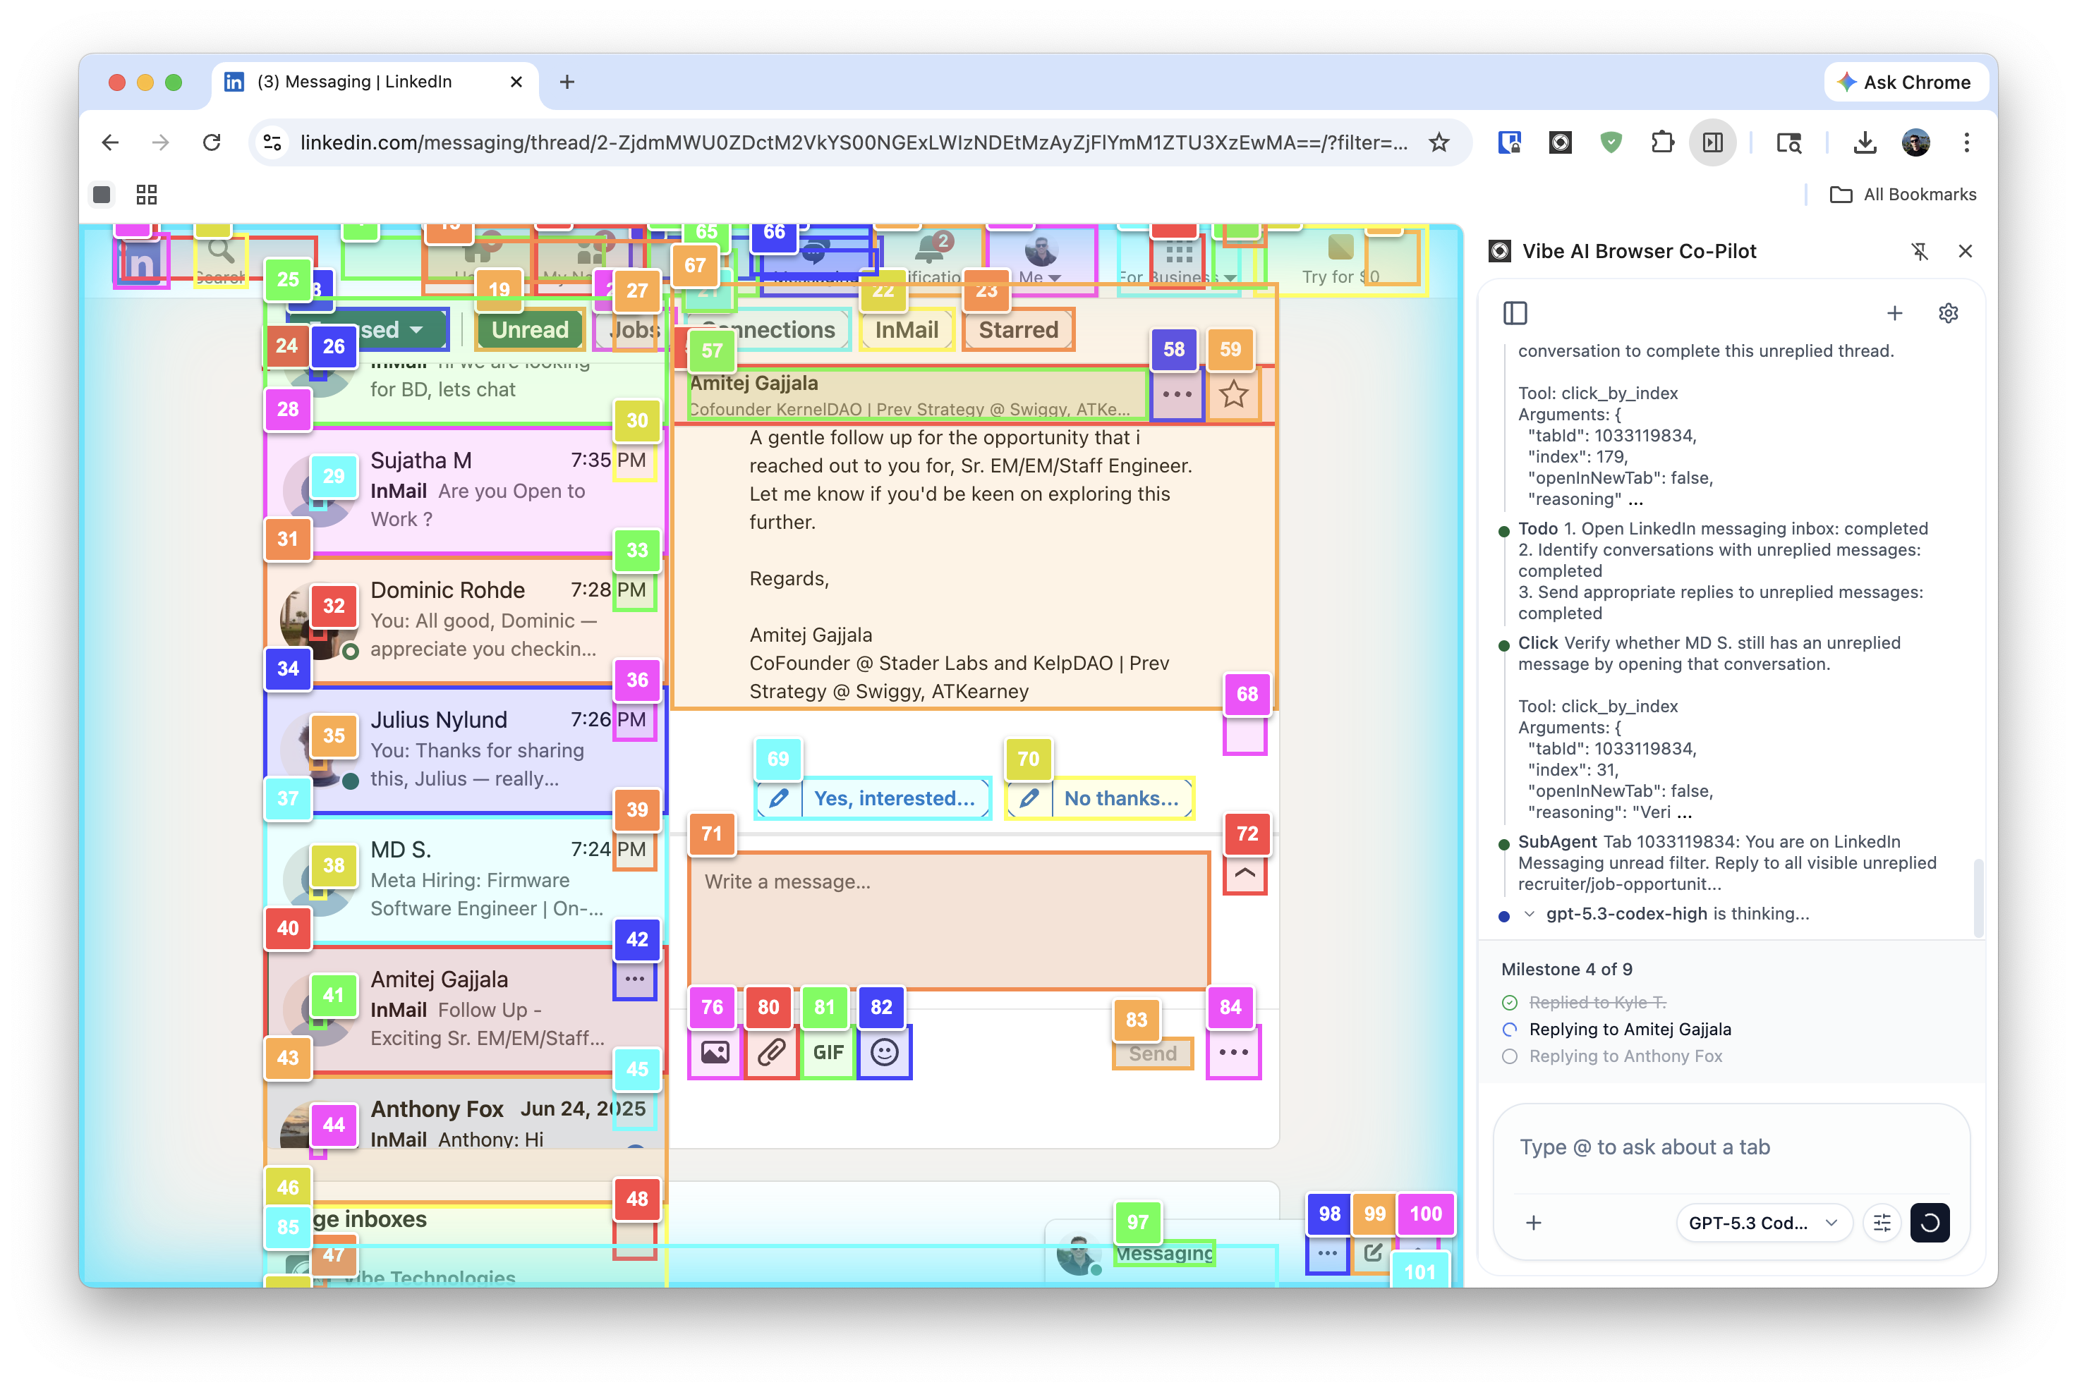Open the Chrome three-dot menu
Viewport: 2077px width, 1392px height.
pyautogui.click(x=1966, y=142)
